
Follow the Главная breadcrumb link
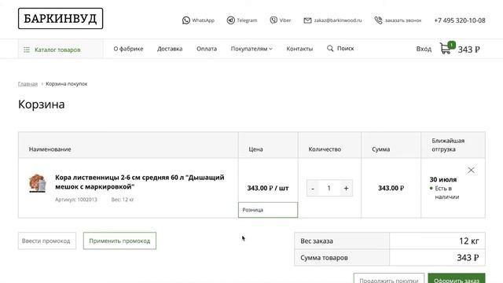pos(28,84)
